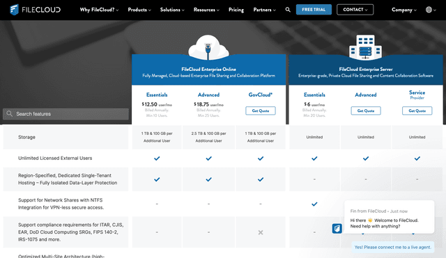Click the FileCloud chat avatar icon
This screenshot has width=446, height=258.
click(337, 229)
